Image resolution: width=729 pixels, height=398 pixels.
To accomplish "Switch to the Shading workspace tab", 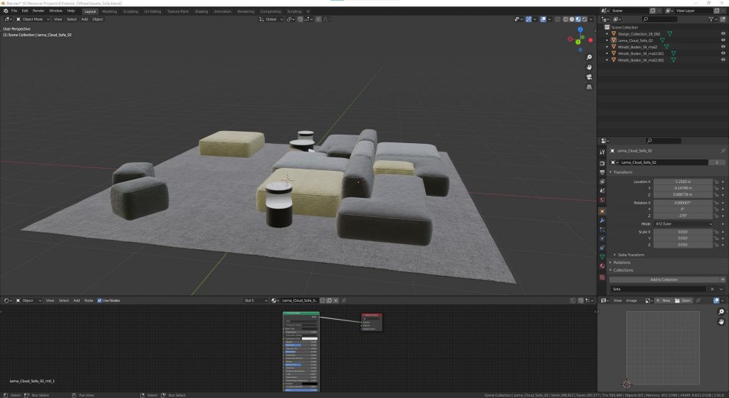I will (x=201, y=11).
